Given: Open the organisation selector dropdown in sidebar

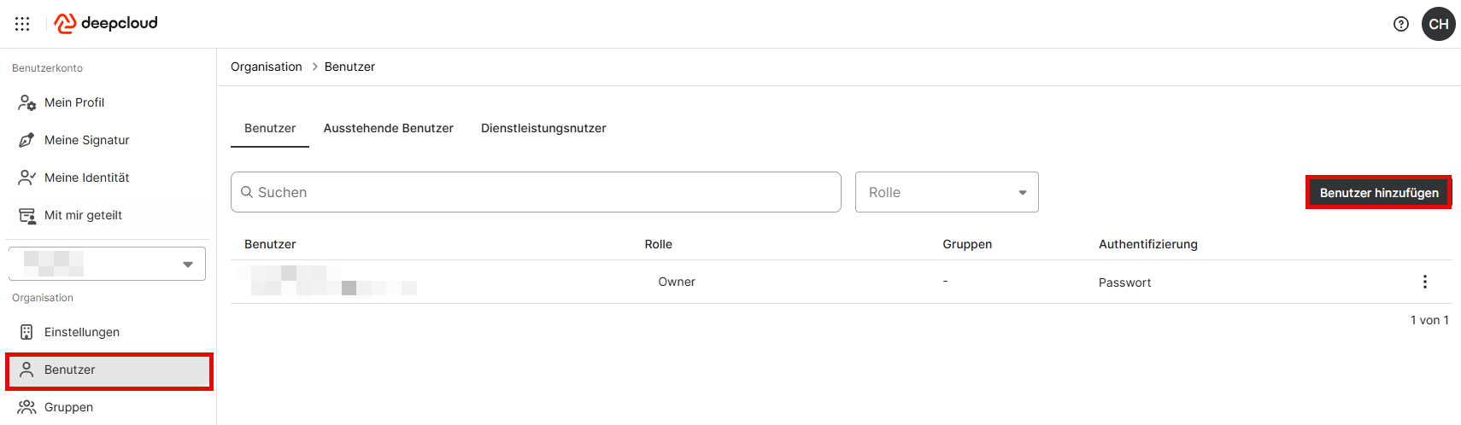Looking at the screenshot, I should click(x=107, y=264).
